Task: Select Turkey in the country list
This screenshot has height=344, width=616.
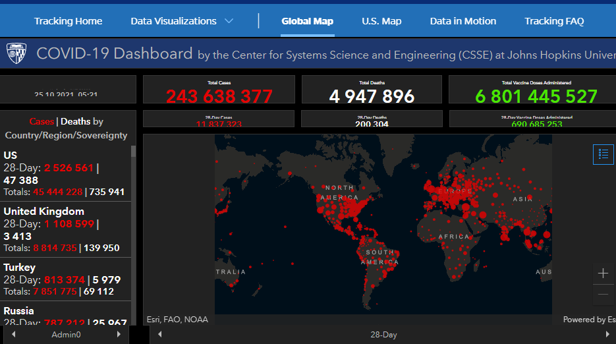Action: 65,279
